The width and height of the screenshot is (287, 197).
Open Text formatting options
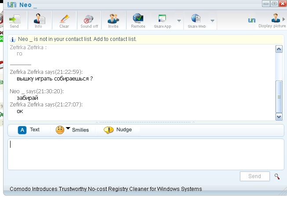(29, 130)
